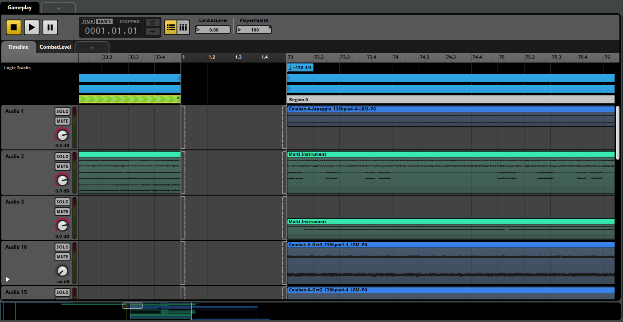Expand Audio 16 track with the white triangle
623x322 pixels.
8,279
